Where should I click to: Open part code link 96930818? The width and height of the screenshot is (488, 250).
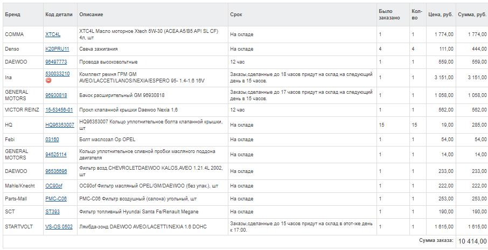coord(56,95)
